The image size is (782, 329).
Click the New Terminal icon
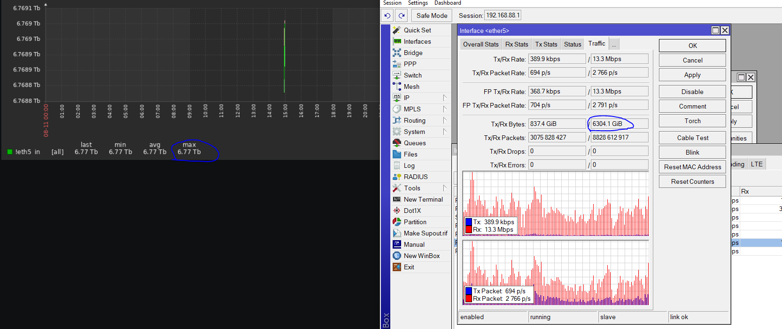coord(397,199)
